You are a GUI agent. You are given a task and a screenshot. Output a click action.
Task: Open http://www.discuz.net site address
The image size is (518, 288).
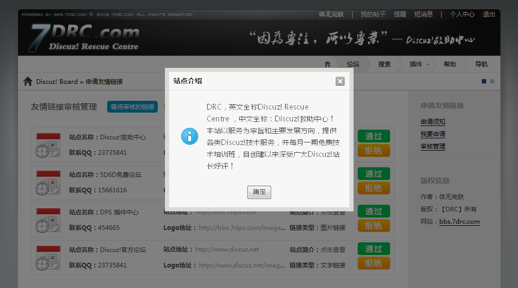227,249
